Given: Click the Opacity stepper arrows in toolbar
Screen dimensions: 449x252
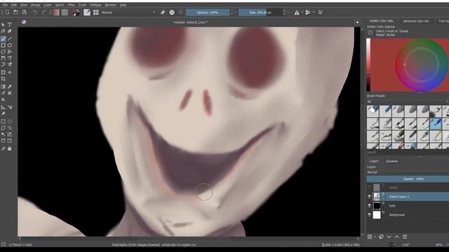Looking at the screenshot, I should pyautogui.click(x=232, y=13).
